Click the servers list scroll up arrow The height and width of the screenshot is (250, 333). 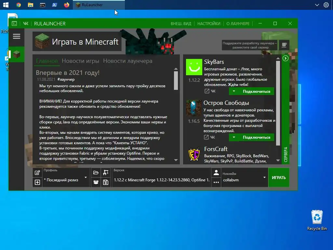point(278,58)
